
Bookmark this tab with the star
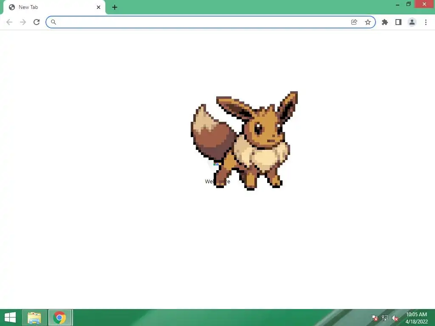click(368, 22)
